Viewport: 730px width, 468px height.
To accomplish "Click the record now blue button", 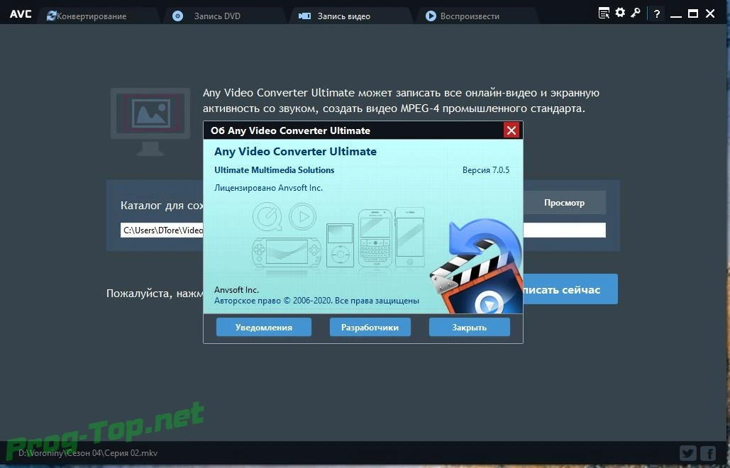I will (x=570, y=289).
